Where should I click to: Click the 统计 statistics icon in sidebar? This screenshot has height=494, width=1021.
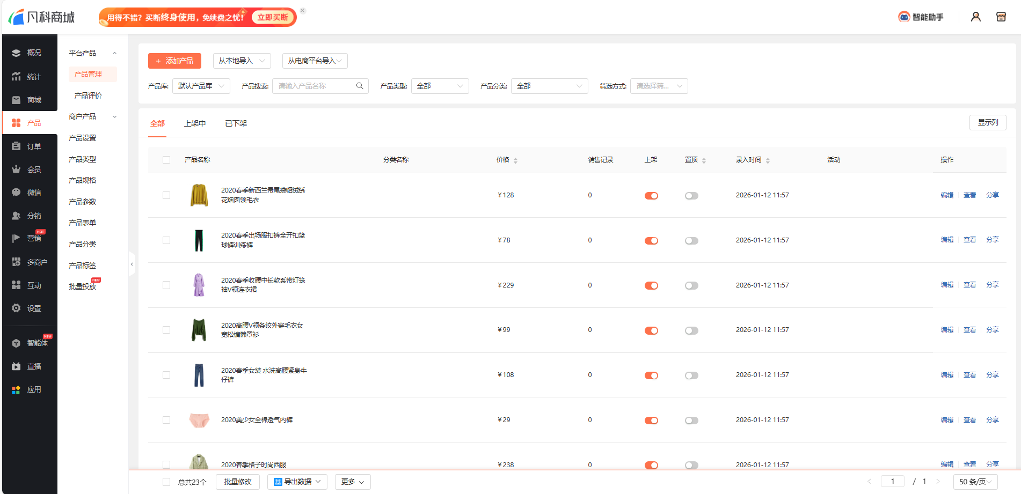pos(16,77)
